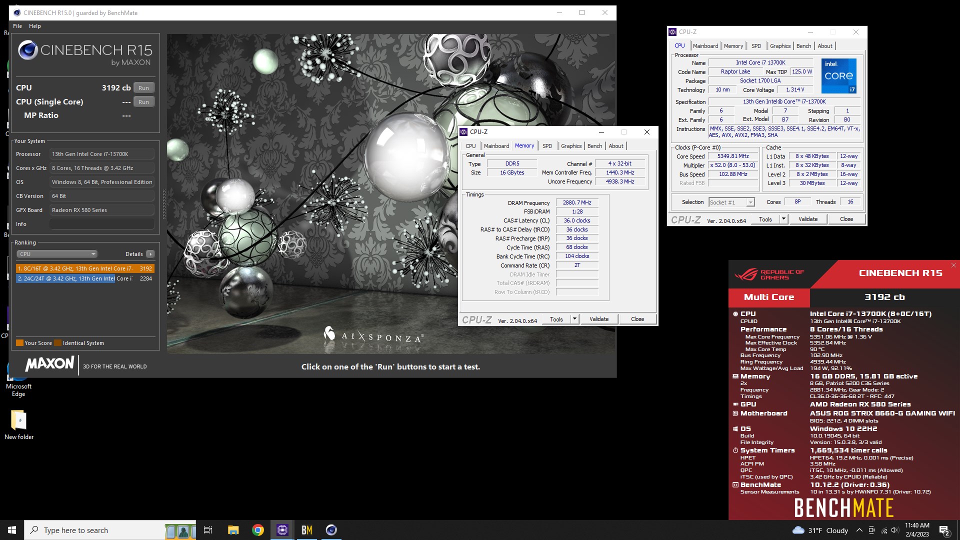Show hidden system tray icons
Image resolution: width=960 pixels, height=540 pixels.
coord(859,530)
